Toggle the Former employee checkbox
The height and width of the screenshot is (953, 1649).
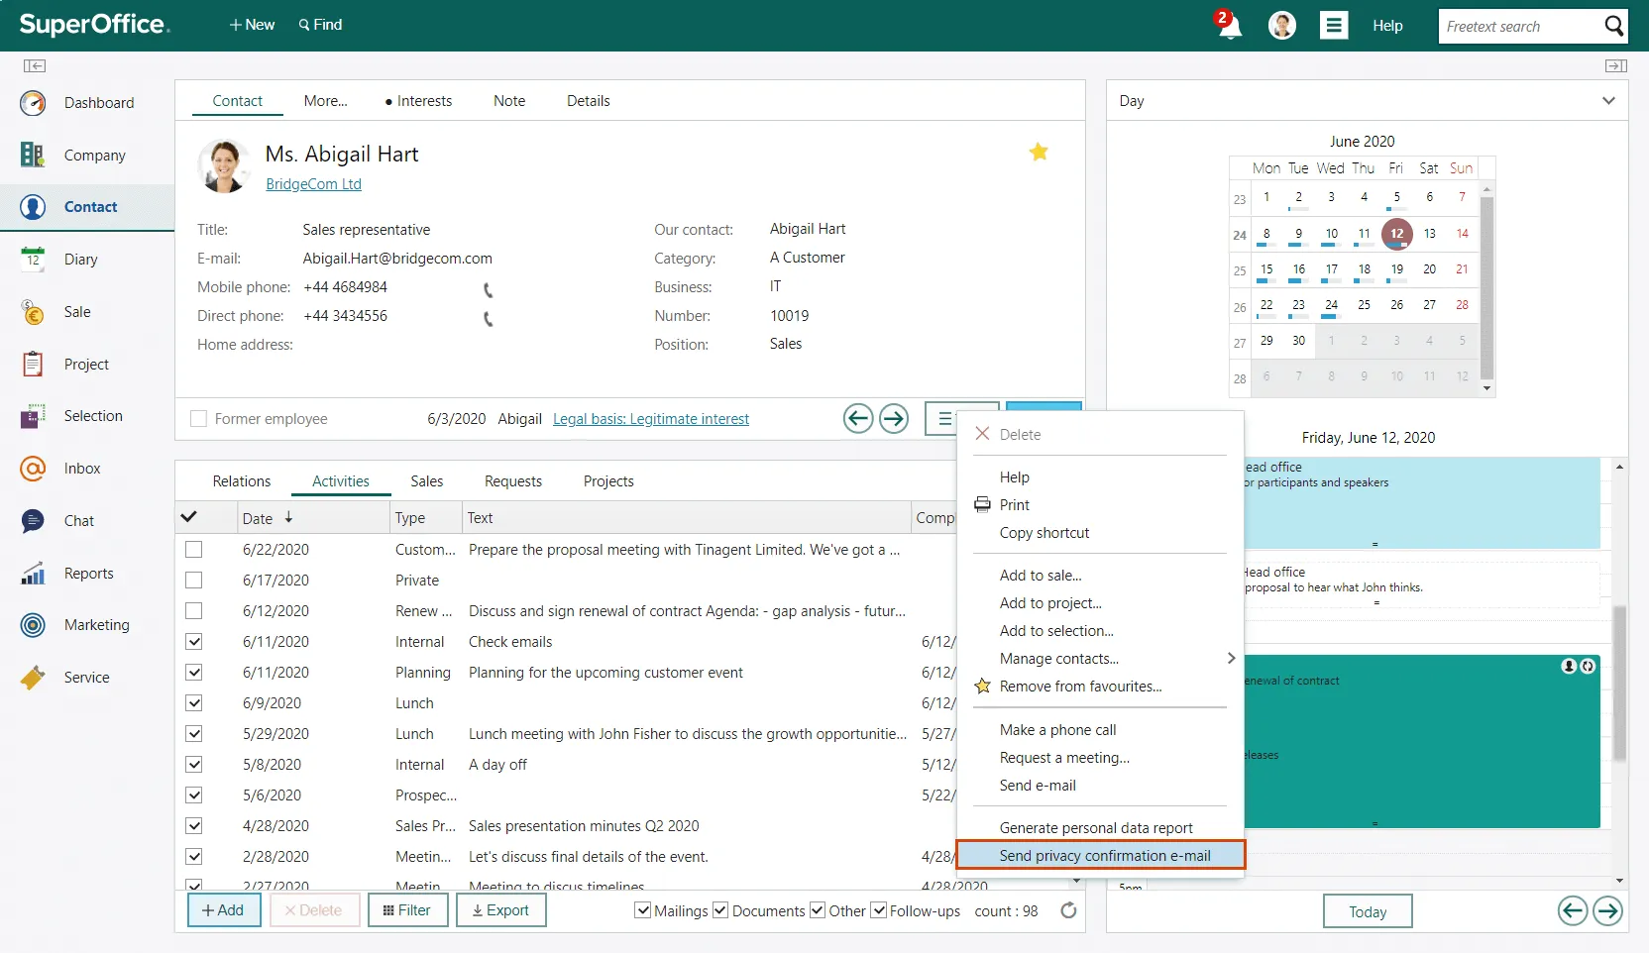click(199, 419)
